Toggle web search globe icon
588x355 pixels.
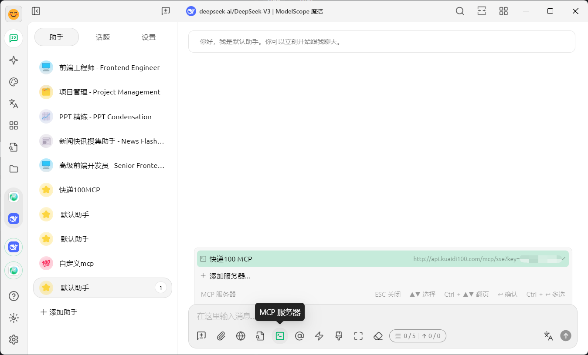241,336
